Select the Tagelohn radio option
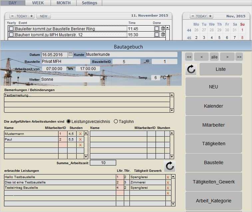This screenshot has height=212, width=252. tap(116, 121)
